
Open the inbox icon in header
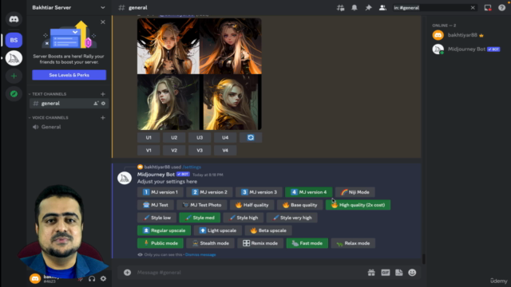click(488, 8)
